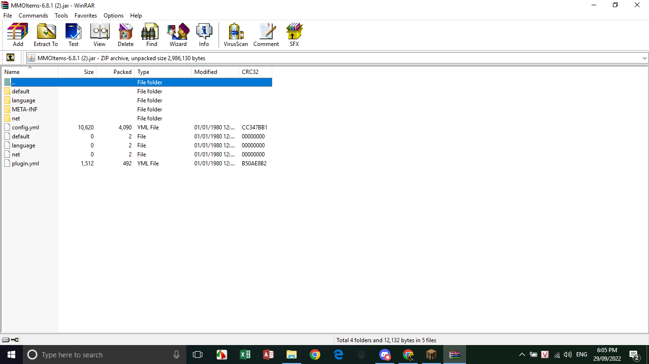
Task: Click the WinRAR taskbar icon
Action: (x=455, y=355)
